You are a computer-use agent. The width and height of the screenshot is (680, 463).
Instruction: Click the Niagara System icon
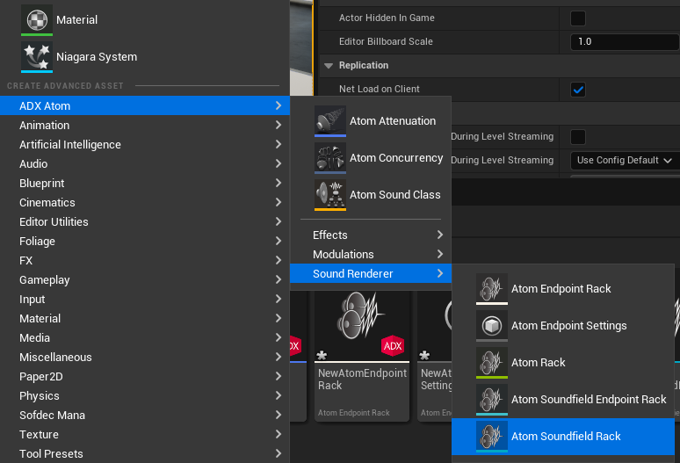(x=37, y=56)
